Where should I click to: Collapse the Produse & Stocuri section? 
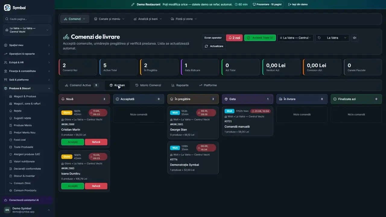point(27,88)
